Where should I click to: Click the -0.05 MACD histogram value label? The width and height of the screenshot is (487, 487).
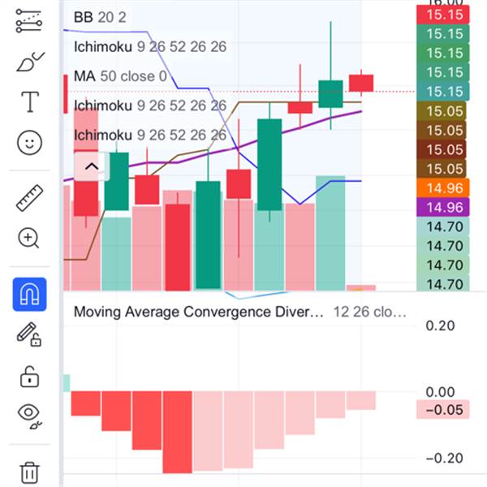[x=443, y=410]
